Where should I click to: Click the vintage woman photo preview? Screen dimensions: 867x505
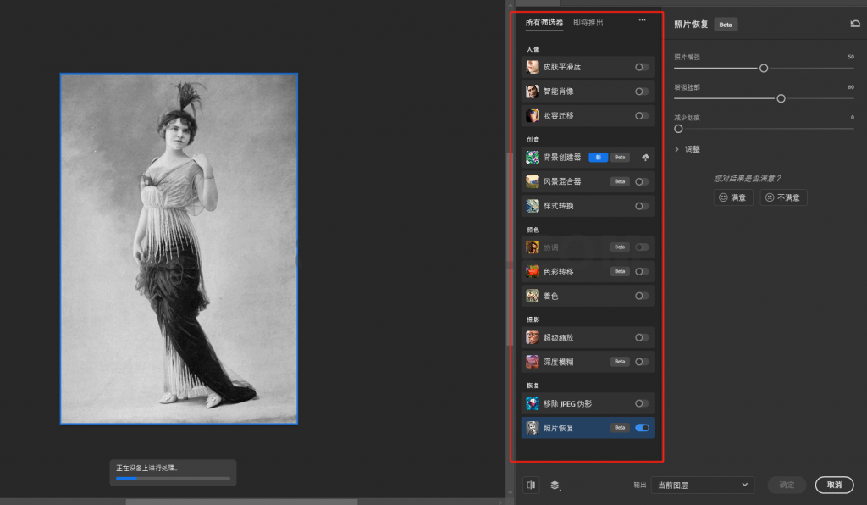coord(179,249)
